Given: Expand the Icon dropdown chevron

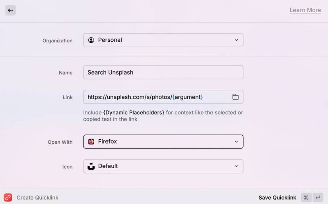Looking at the screenshot, I should click(x=236, y=166).
